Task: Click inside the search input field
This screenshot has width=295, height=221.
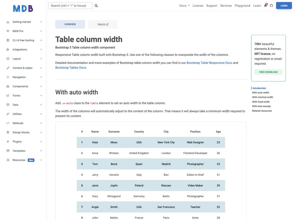Action: [70, 5]
